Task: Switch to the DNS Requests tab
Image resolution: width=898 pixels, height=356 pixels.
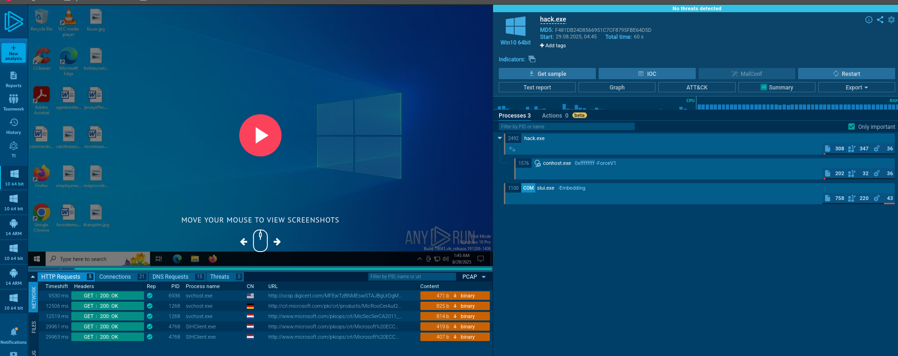Action: point(177,277)
